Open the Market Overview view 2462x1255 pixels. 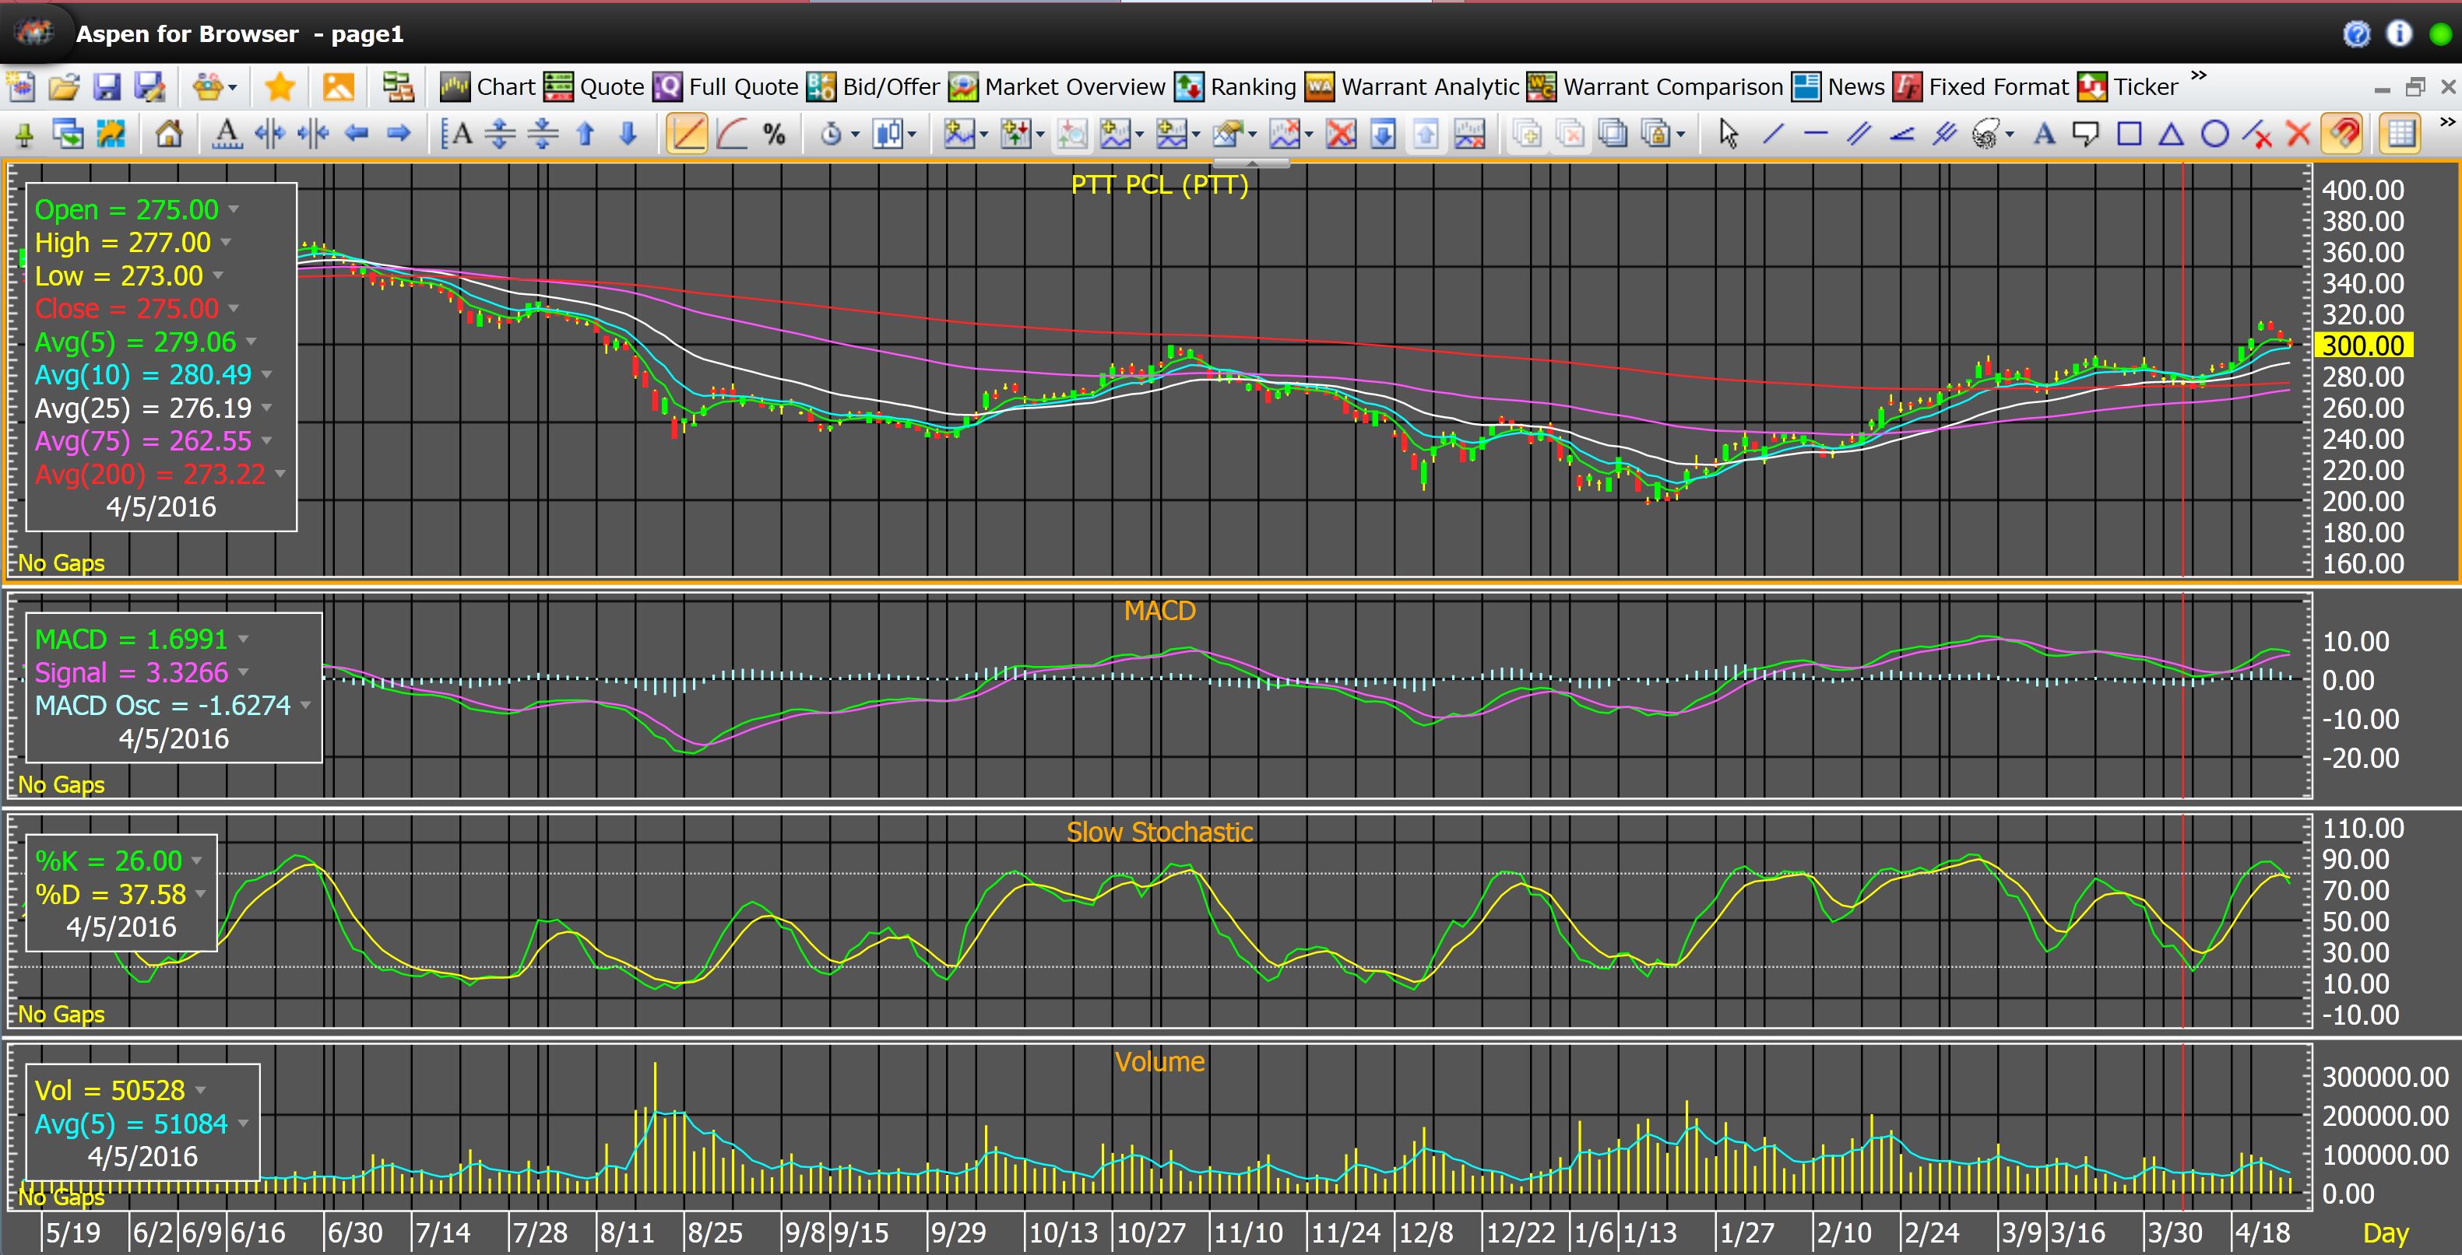[x=1057, y=87]
